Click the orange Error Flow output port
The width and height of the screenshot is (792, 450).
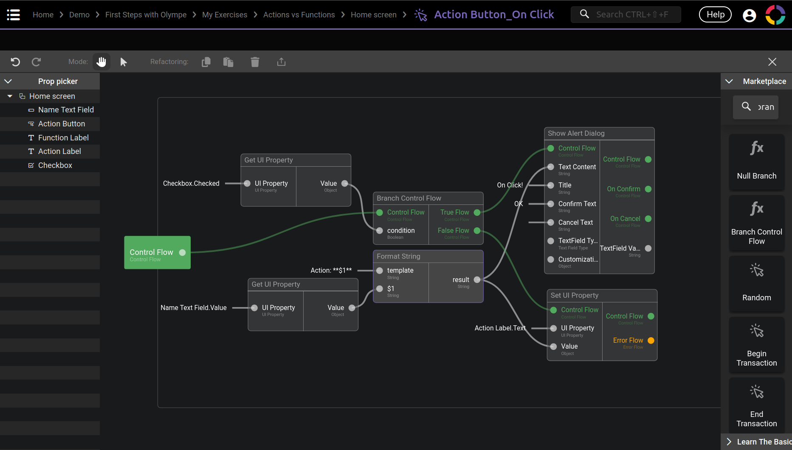click(651, 341)
